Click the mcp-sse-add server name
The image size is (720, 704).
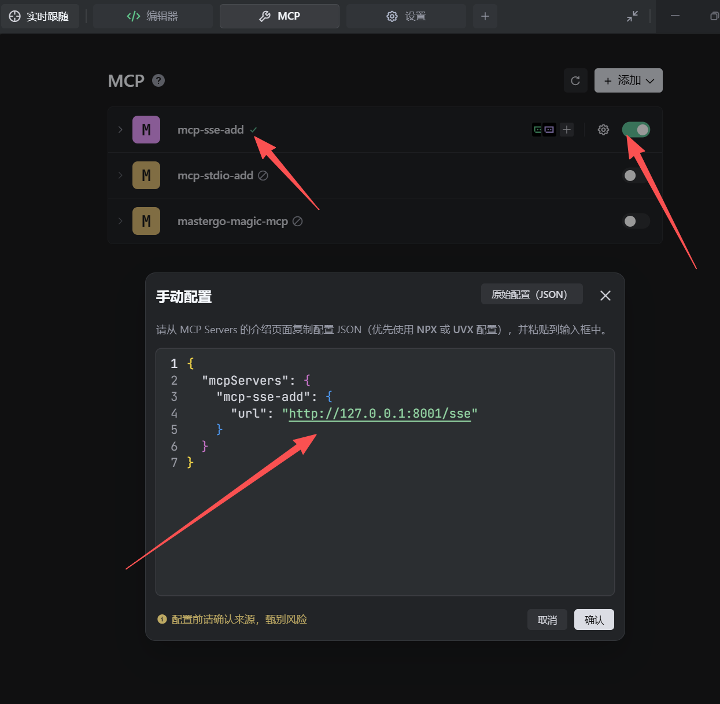[x=211, y=130]
